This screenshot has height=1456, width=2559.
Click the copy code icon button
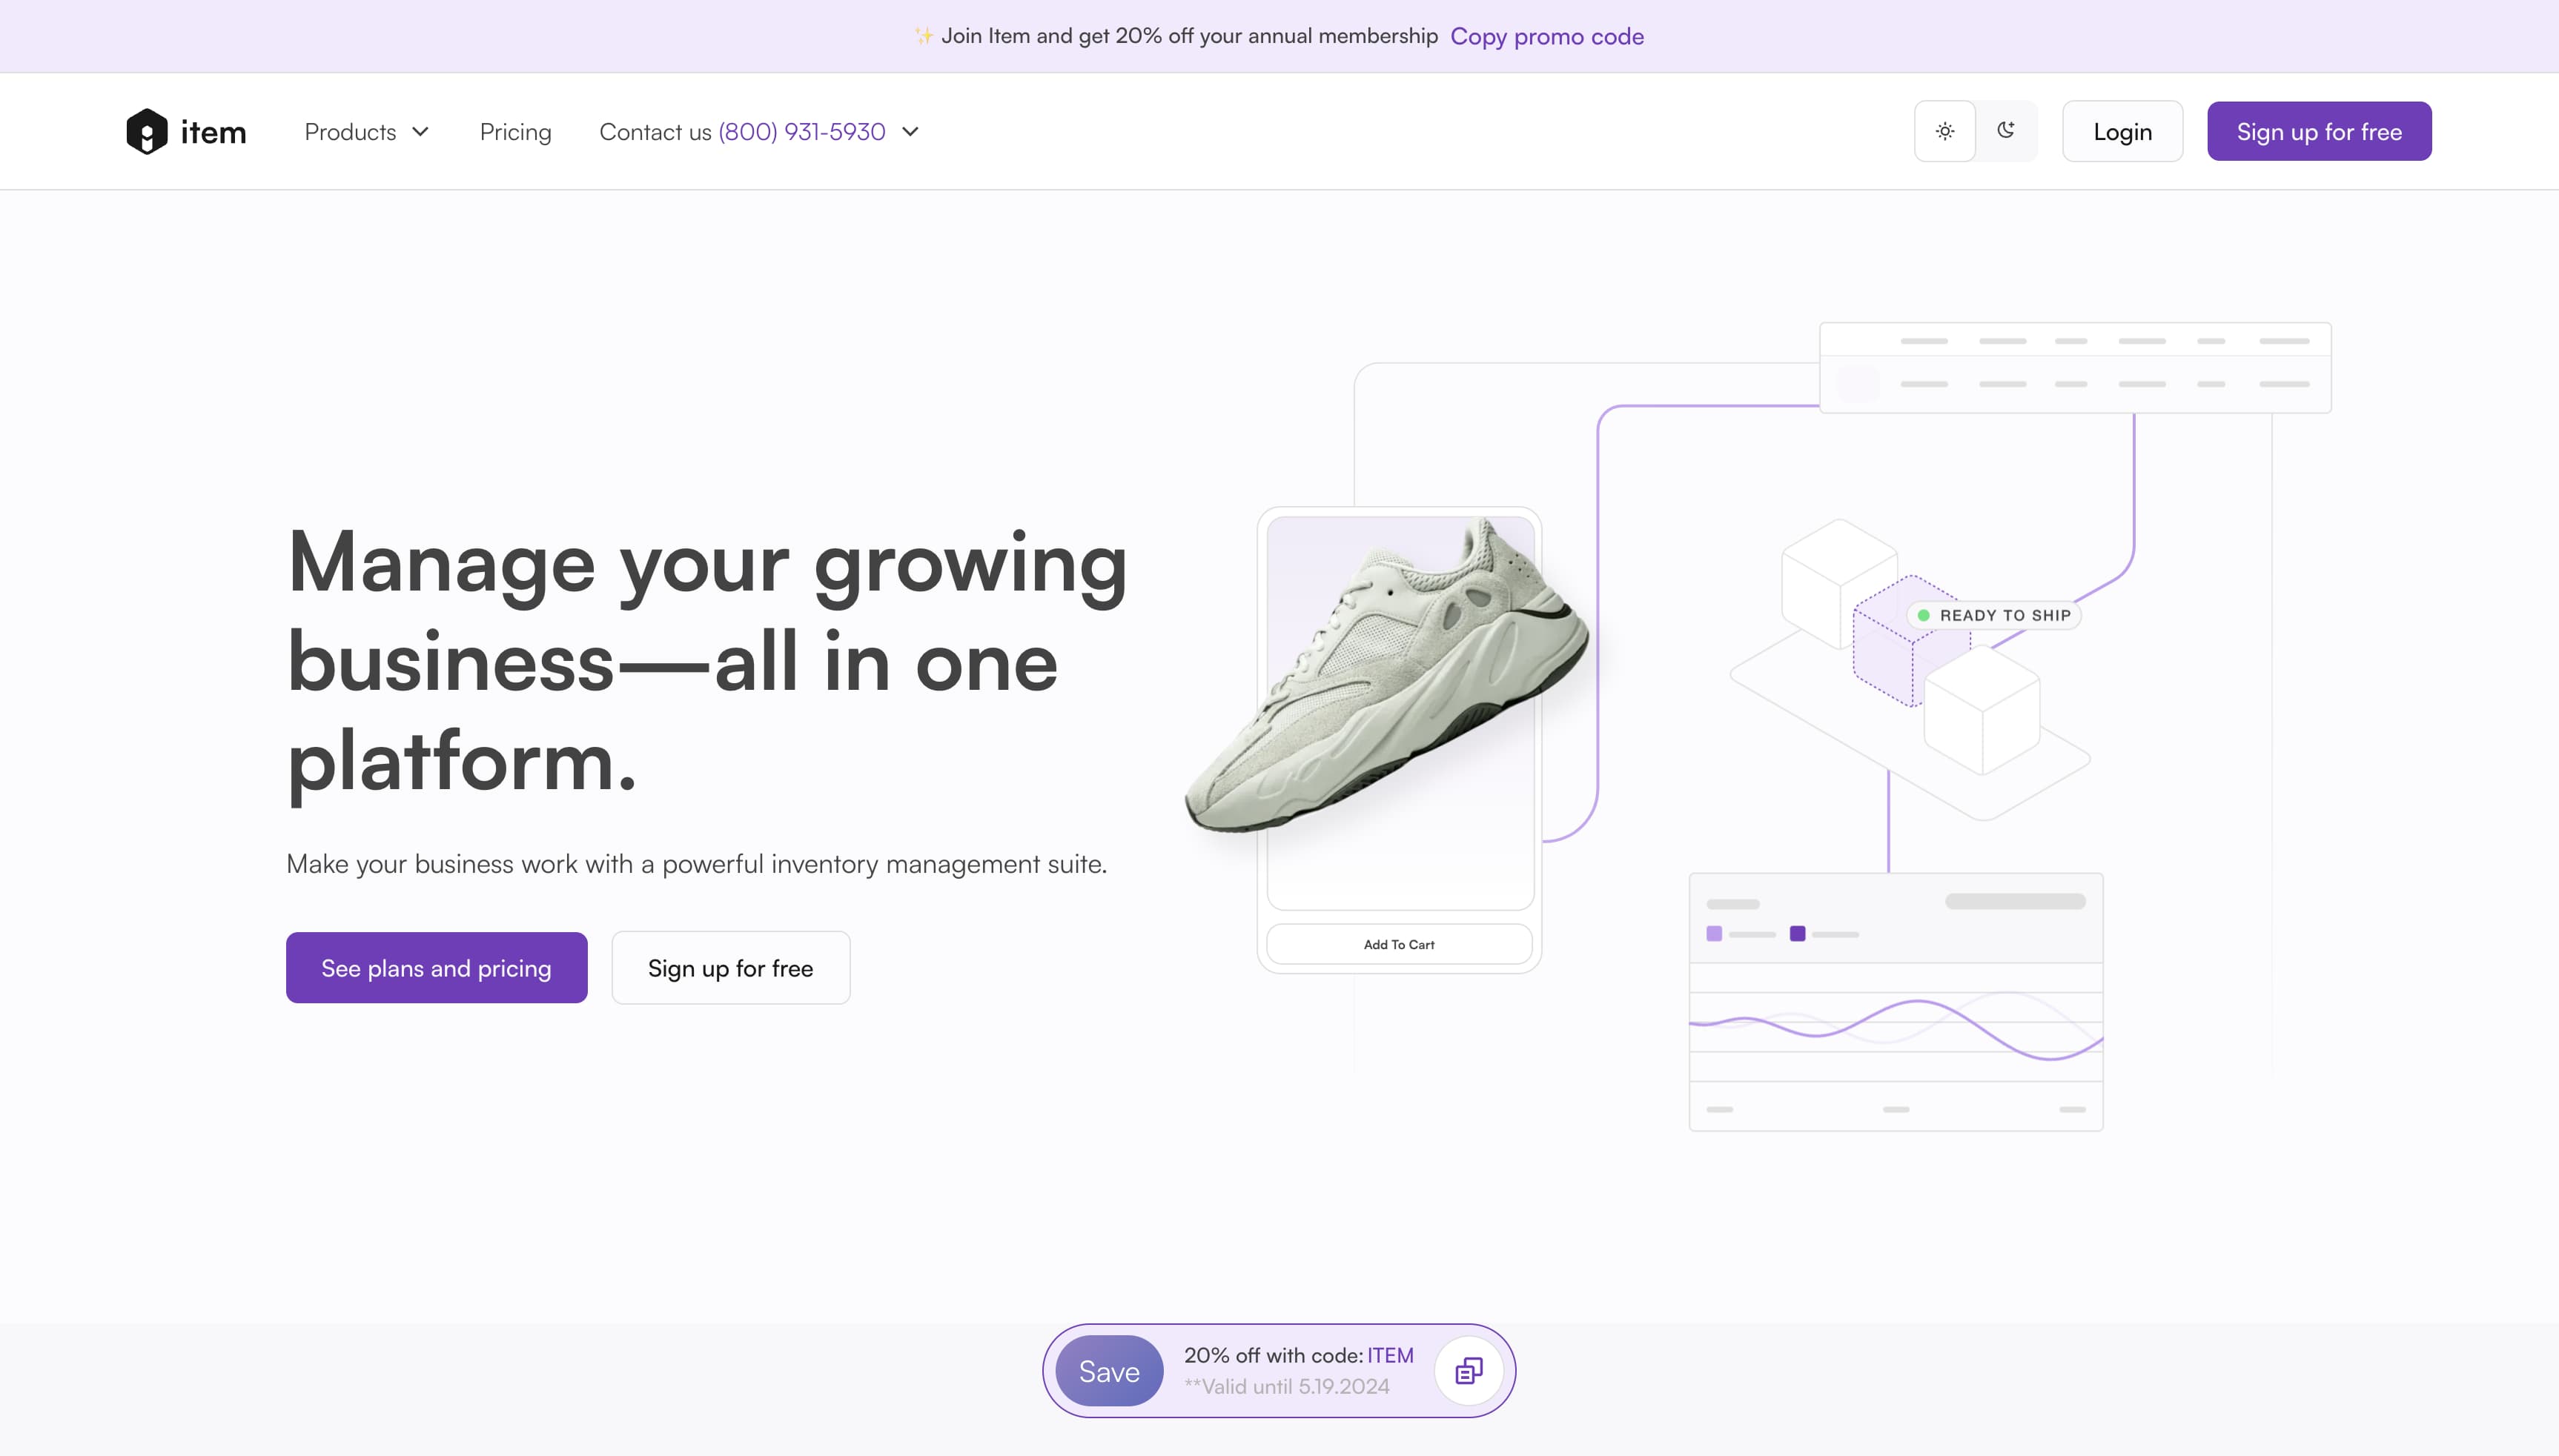pos(1468,1370)
